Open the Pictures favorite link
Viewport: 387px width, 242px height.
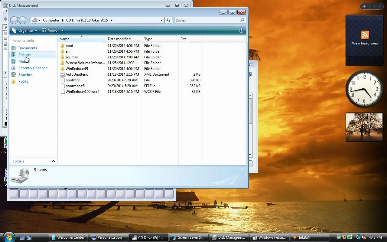click(25, 55)
